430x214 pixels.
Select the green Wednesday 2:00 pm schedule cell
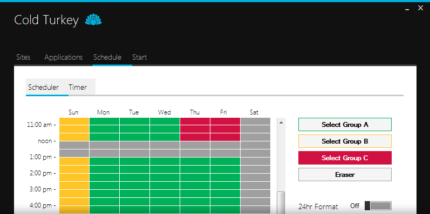pyautogui.click(x=165, y=177)
